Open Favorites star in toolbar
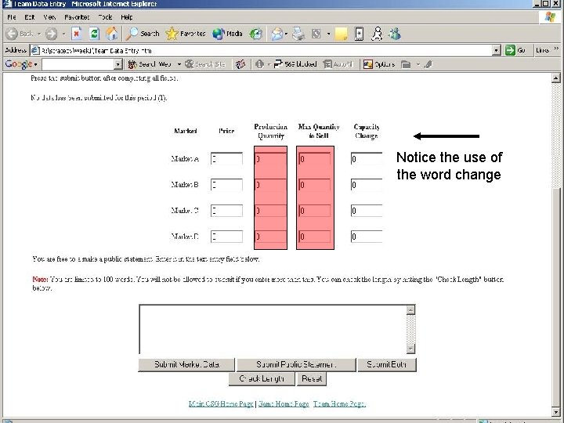 [x=186, y=34]
